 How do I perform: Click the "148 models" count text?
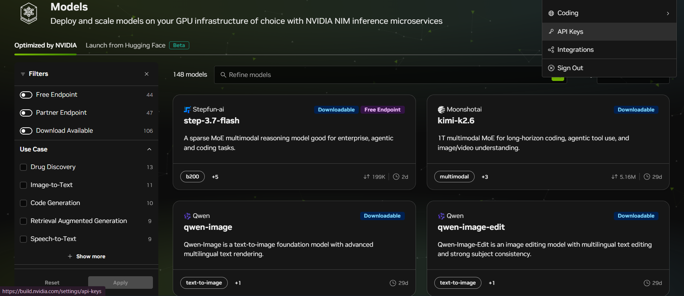pyautogui.click(x=190, y=74)
